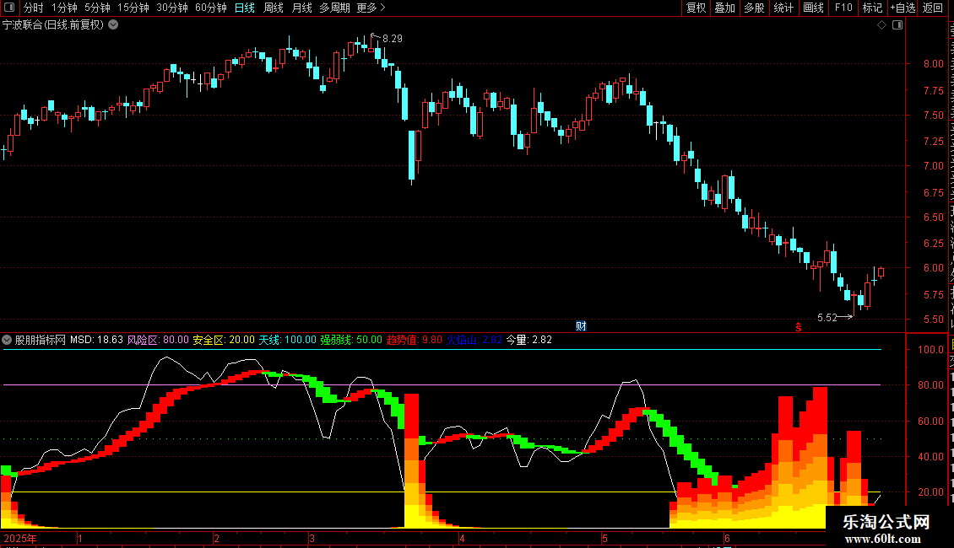Viewport: 954px width, 548px height.
Task: Click the panel layout icon at top-left
Action: point(9,8)
